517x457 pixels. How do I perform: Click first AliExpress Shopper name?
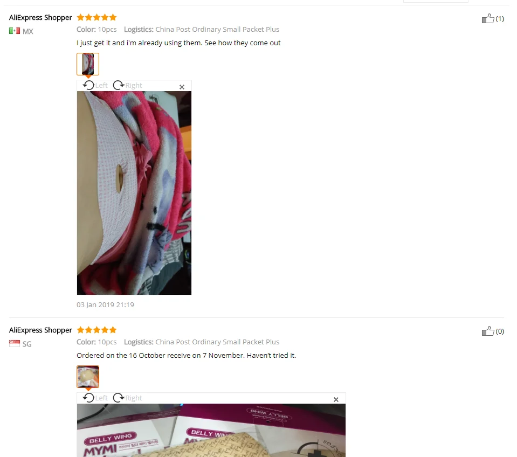tap(40, 17)
